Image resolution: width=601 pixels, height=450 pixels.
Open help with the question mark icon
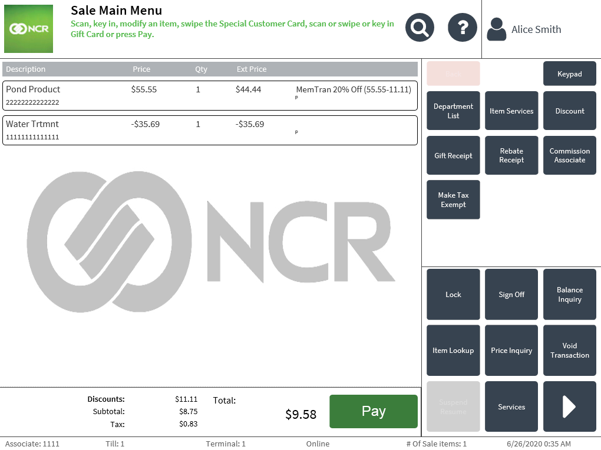coord(463,28)
